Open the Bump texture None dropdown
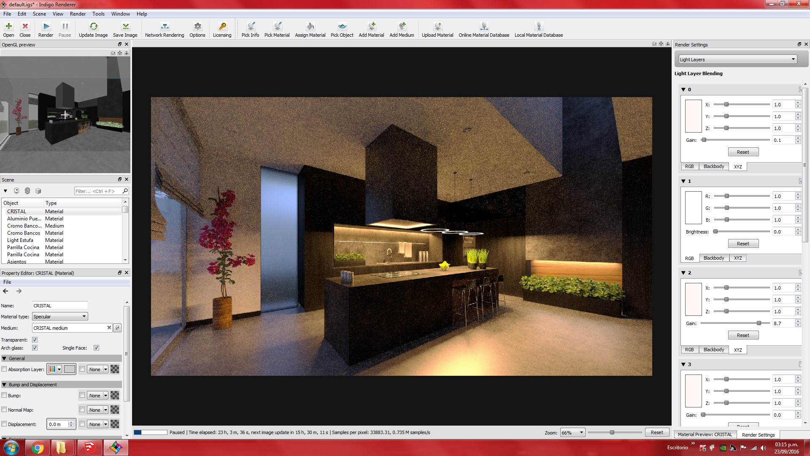This screenshot has width=810, height=456. [x=98, y=396]
